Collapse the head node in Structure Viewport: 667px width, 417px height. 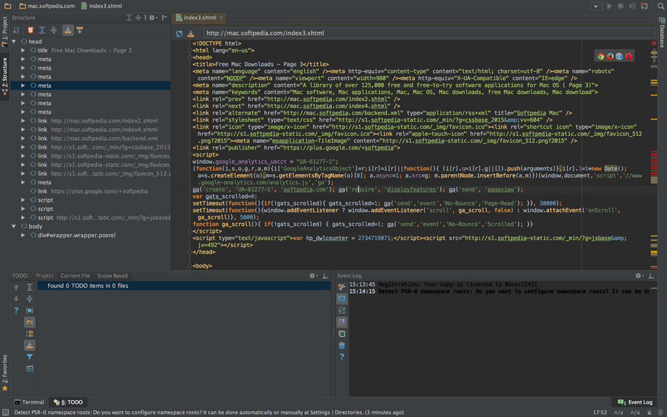pyautogui.click(x=14, y=41)
